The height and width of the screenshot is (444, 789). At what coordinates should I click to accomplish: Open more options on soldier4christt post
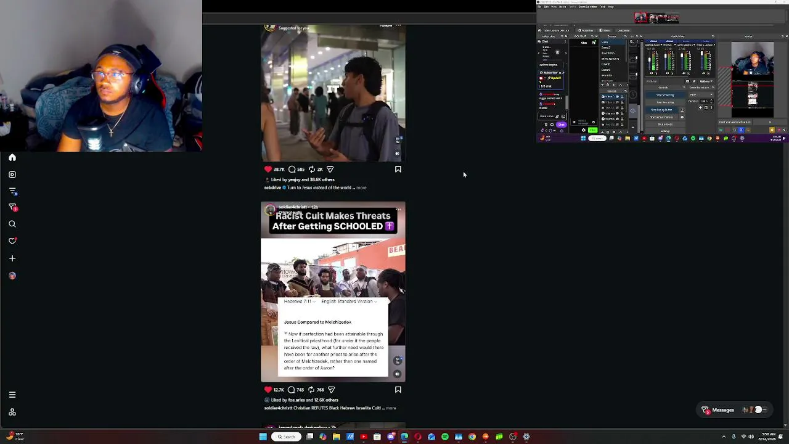pyautogui.click(x=399, y=209)
